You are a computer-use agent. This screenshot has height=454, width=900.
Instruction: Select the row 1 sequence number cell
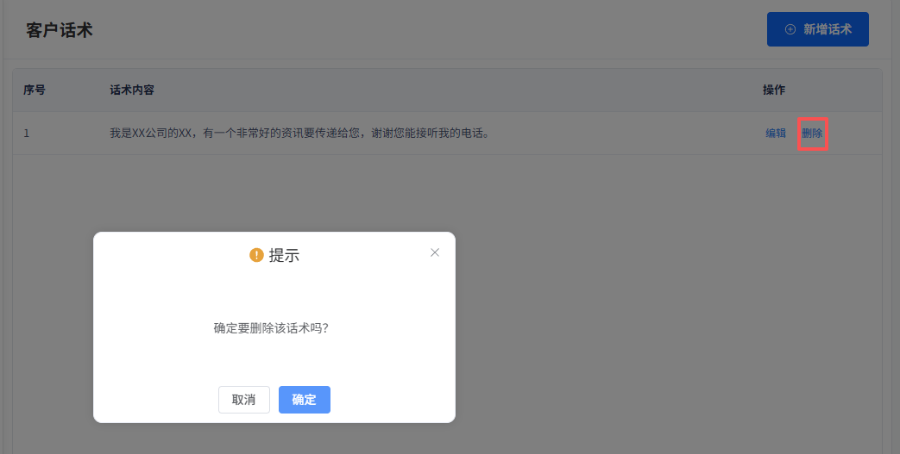(27, 134)
